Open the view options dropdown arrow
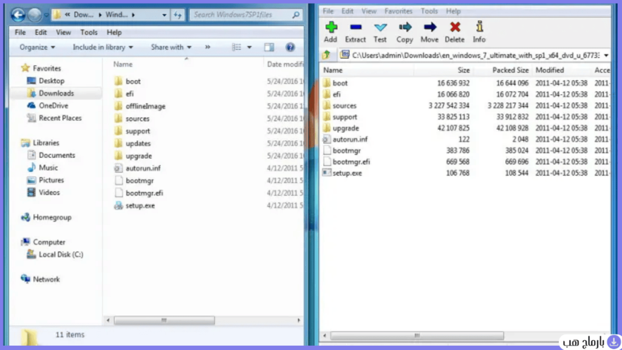 (249, 47)
